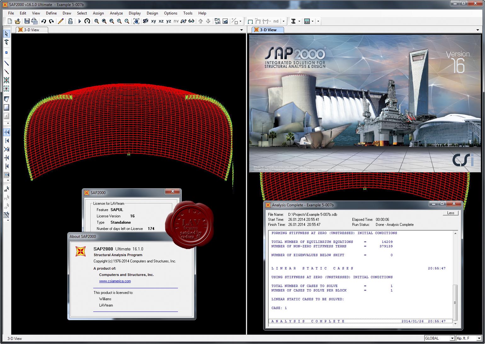
Task: Run analysis with the play arrow icon
Action: click(x=80, y=21)
